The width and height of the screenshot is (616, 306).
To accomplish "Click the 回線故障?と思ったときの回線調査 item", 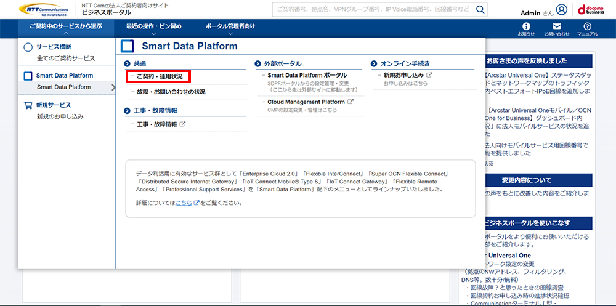I will click(x=516, y=288).
